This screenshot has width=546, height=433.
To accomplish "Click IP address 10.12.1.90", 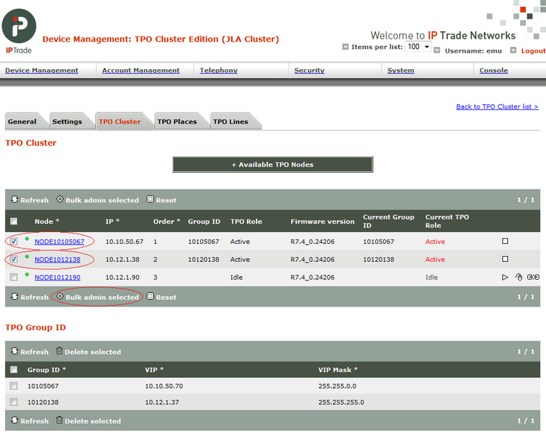I will pyautogui.click(x=122, y=278).
